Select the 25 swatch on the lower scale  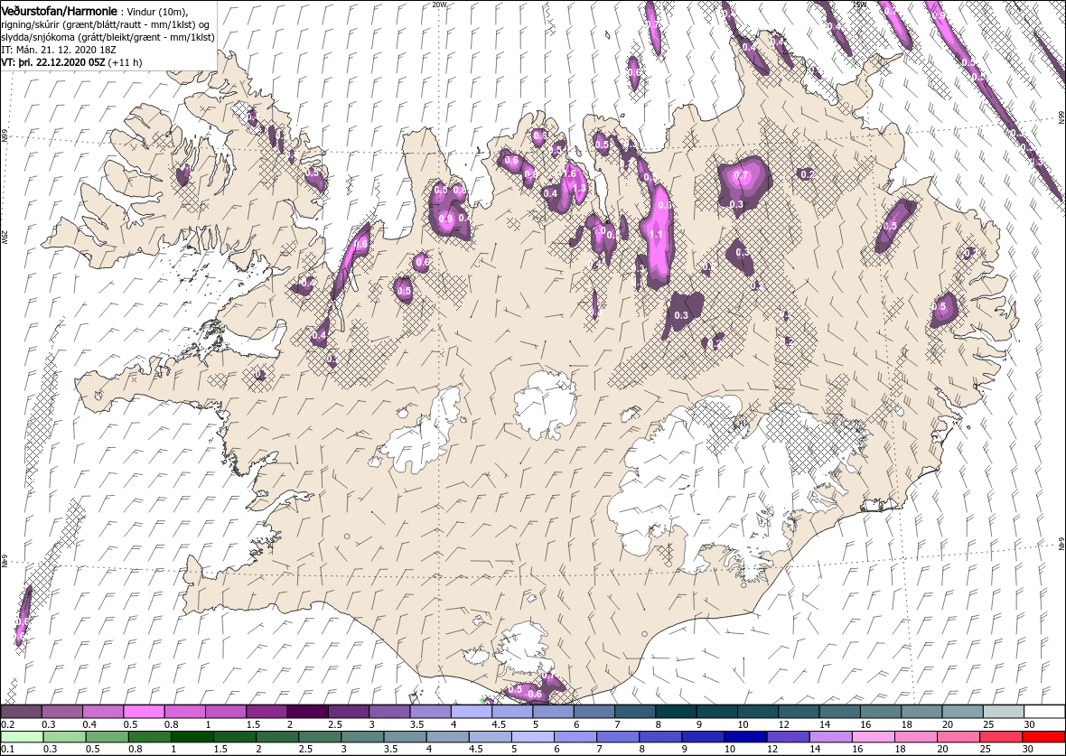[x=1000, y=737]
